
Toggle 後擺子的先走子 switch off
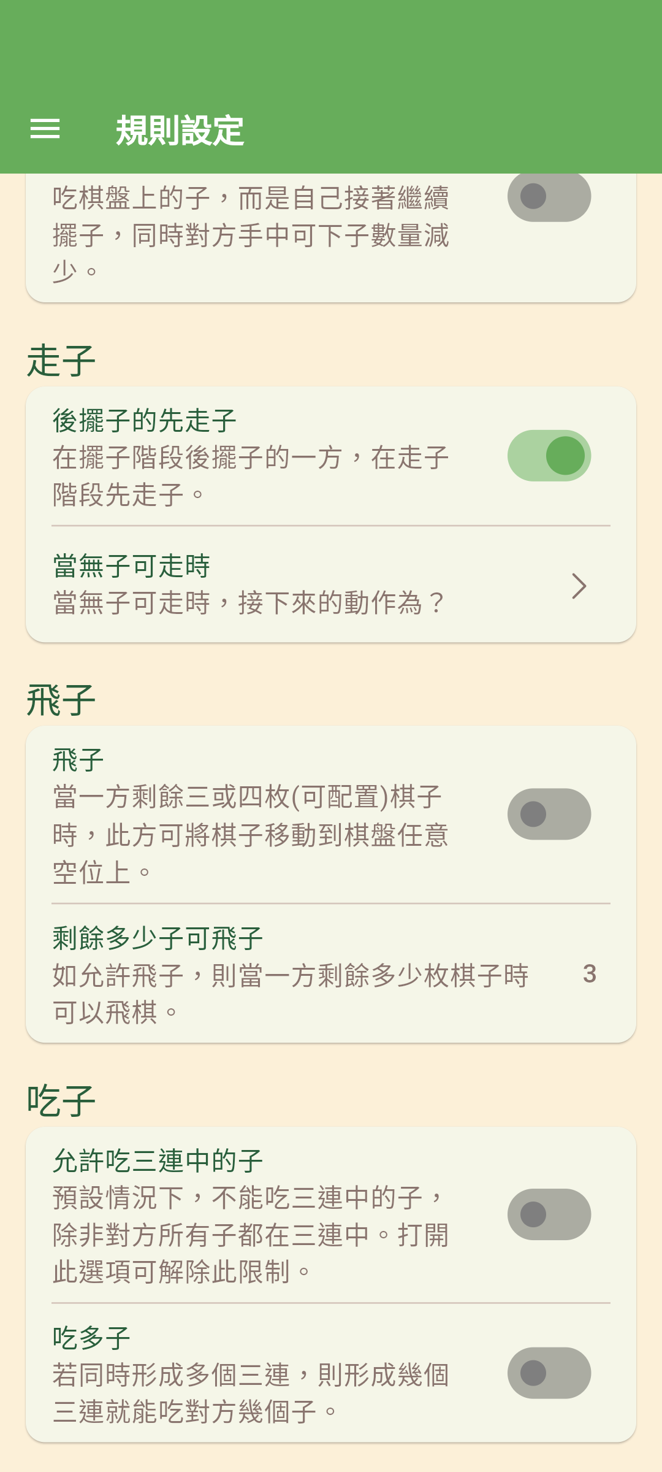[x=549, y=456]
